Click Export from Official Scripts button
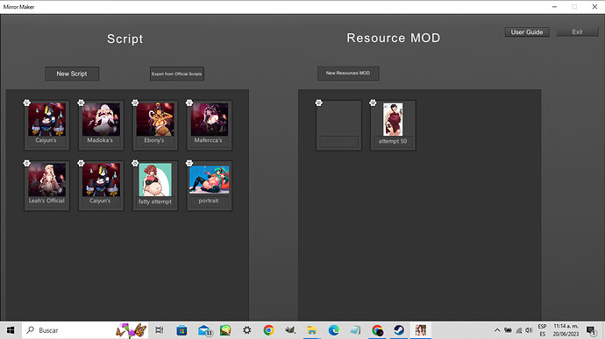This screenshot has height=339, width=605. (177, 74)
